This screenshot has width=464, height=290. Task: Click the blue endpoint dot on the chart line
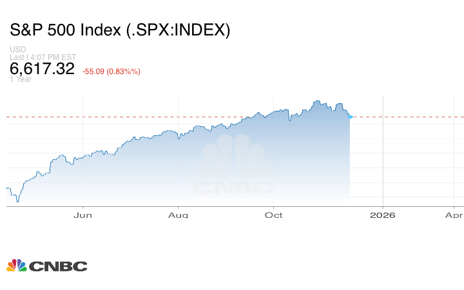(x=350, y=117)
